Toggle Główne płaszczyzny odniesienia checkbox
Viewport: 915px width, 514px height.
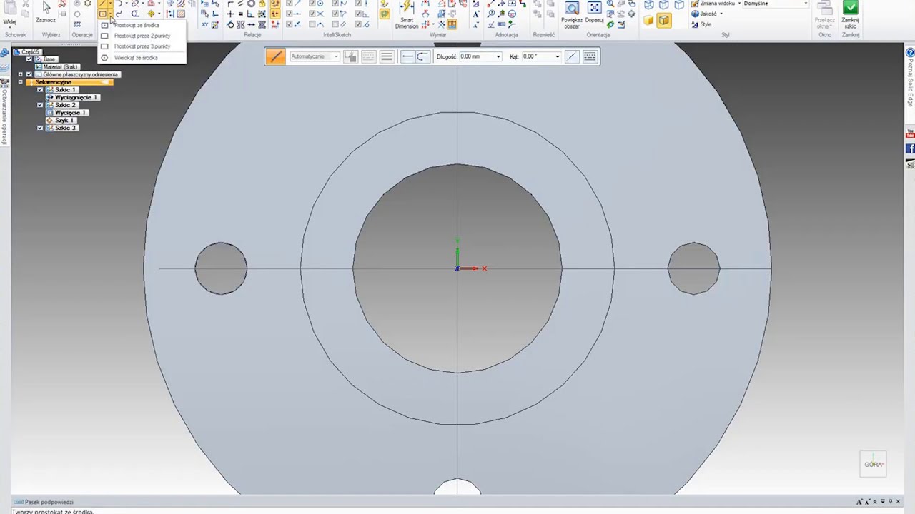pyautogui.click(x=29, y=74)
